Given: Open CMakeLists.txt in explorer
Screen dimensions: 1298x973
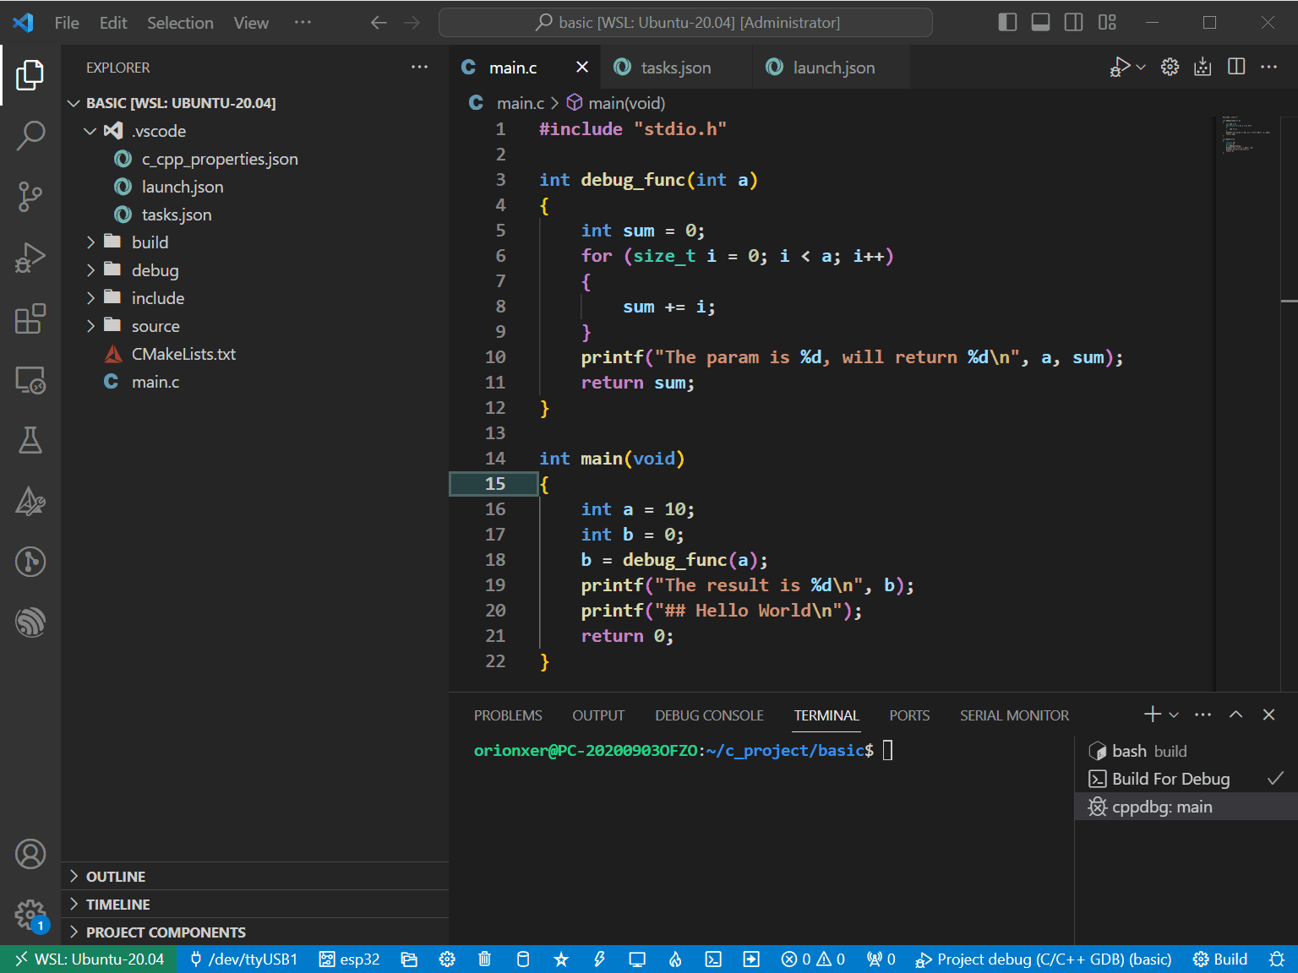Looking at the screenshot, I should tap(254, 354).
